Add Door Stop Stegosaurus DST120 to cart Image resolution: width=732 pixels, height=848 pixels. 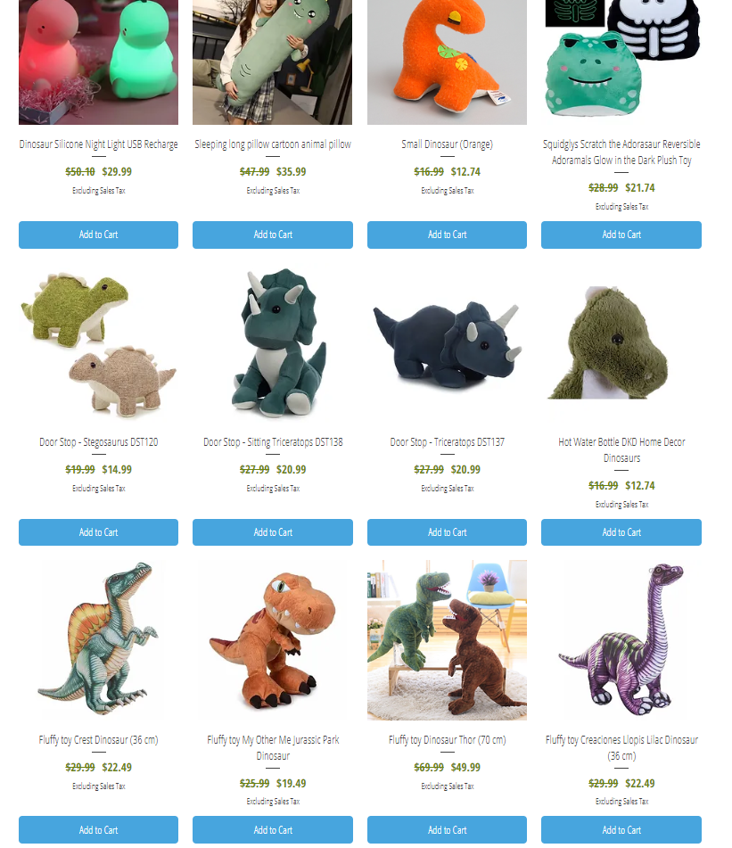point(98,532)
